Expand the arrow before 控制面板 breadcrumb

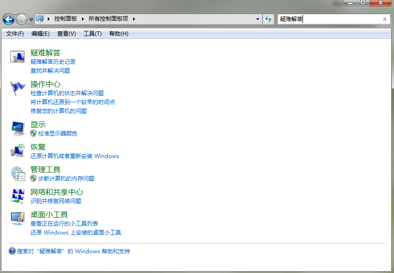[48, 19]
